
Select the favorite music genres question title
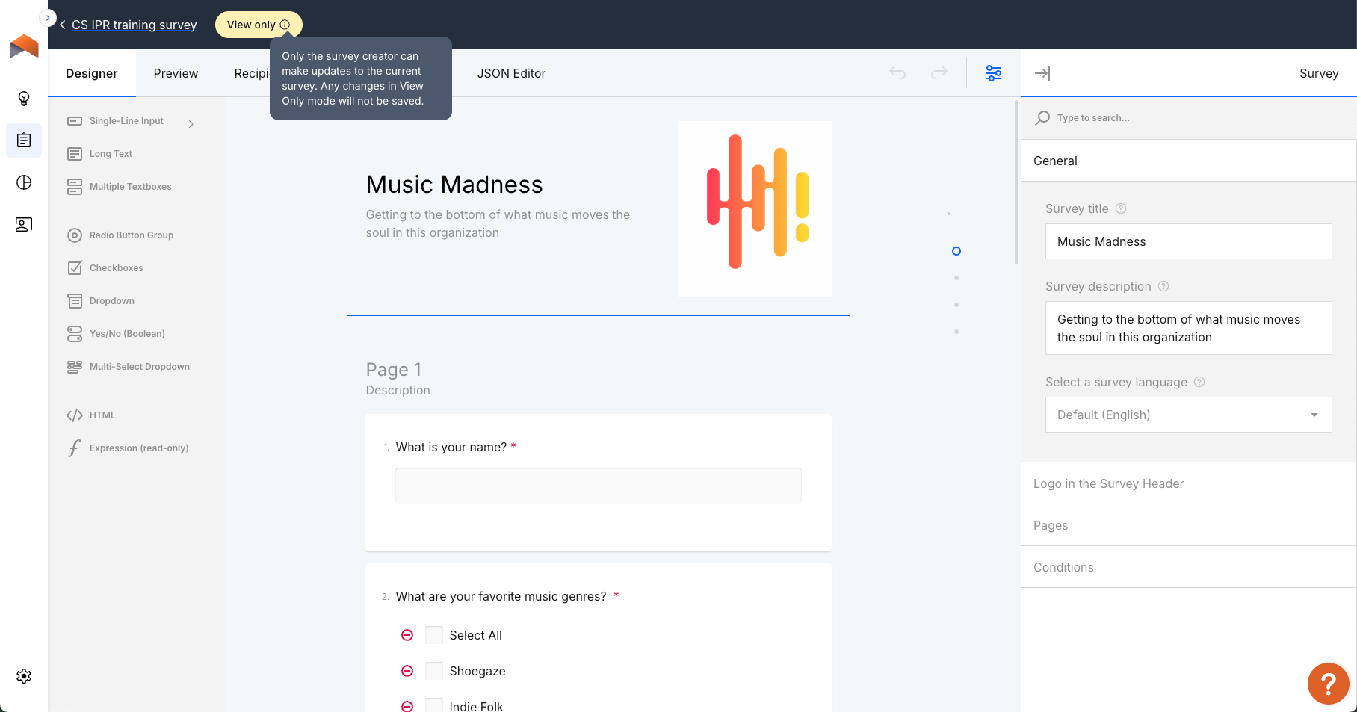coord(501,596)
